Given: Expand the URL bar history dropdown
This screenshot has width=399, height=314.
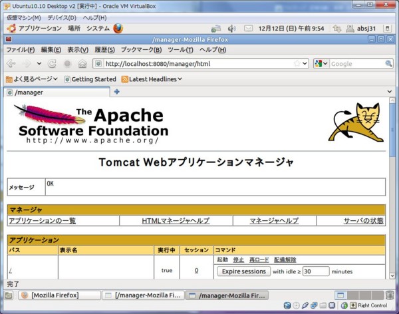Looking at the screenshot, I should pyautogui.click(x=305, y=63).
